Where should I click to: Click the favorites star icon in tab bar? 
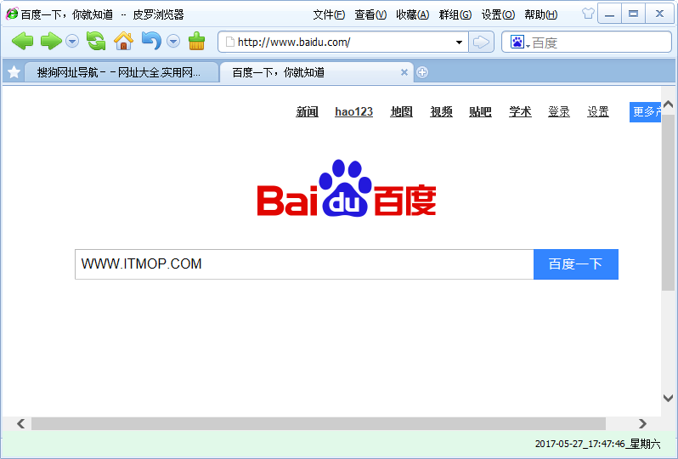(14, 71)
